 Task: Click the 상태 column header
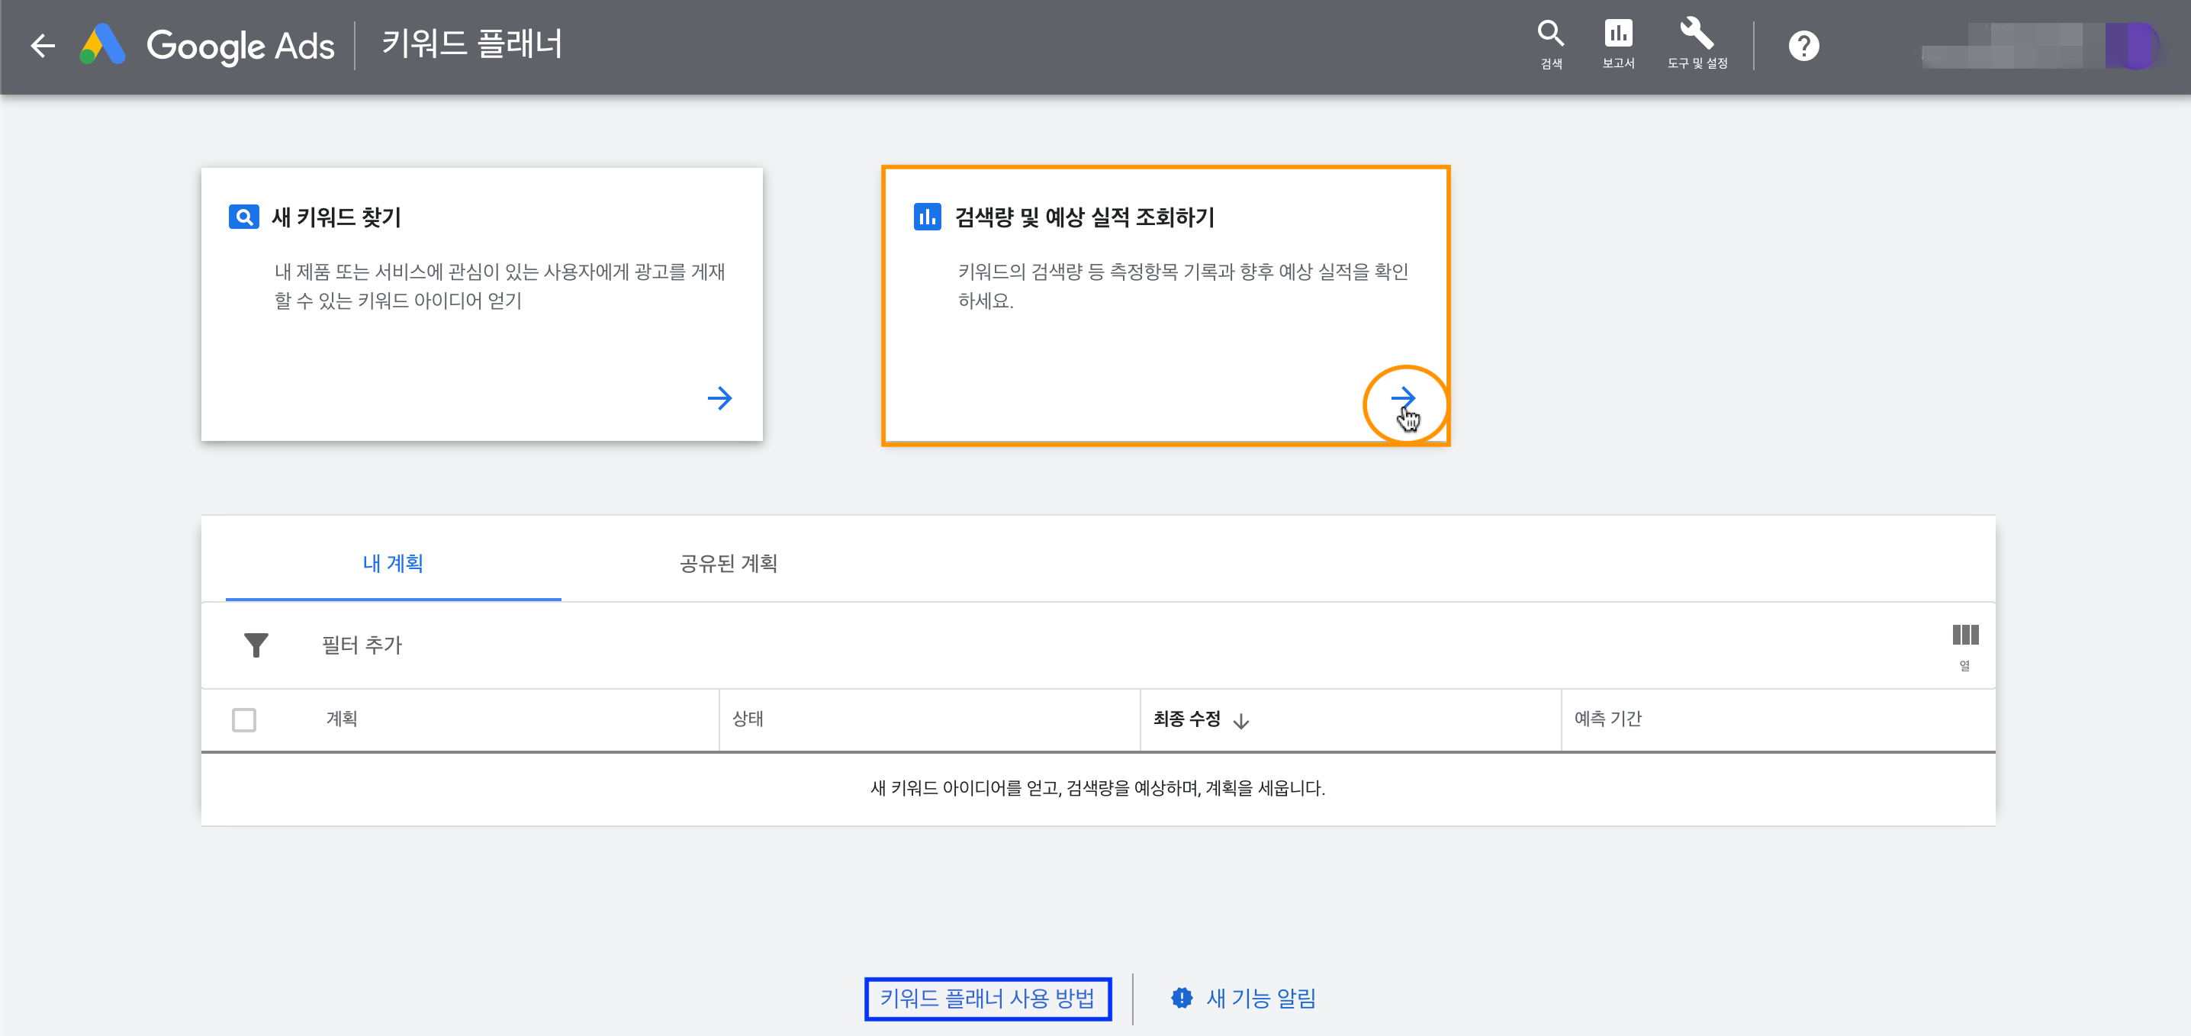click(748, 719)
